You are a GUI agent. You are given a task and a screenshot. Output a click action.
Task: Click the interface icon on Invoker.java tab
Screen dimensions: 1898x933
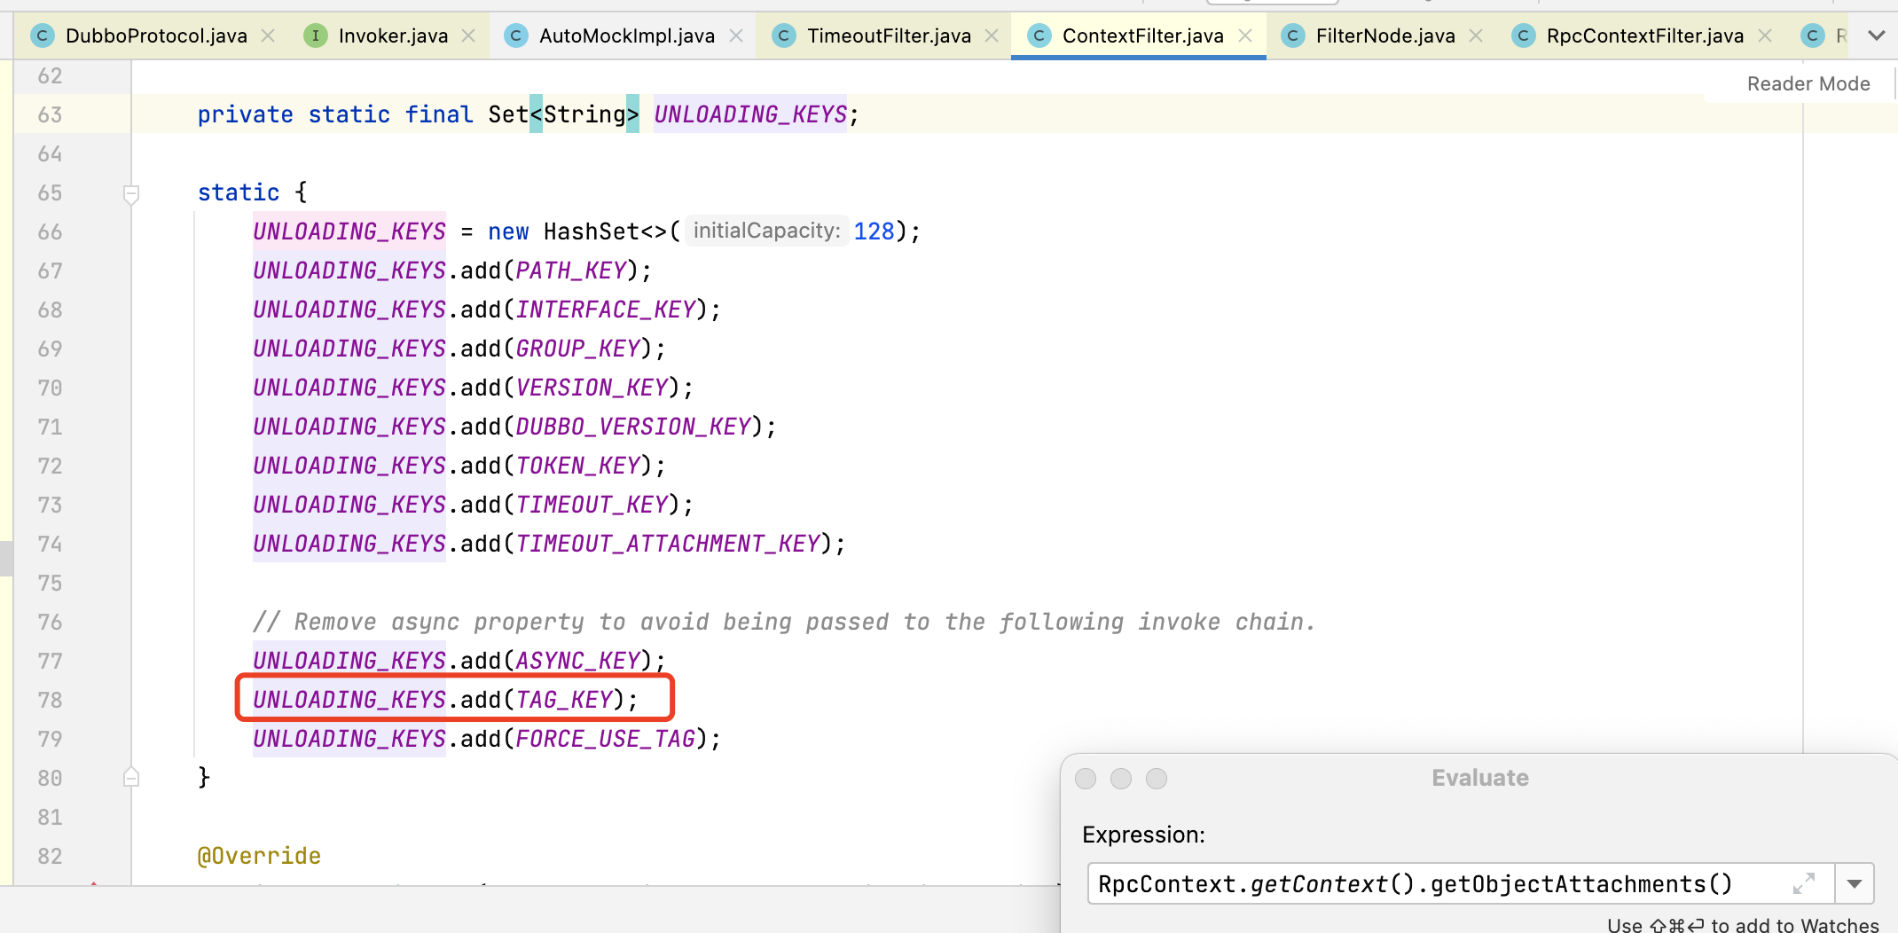click(315, 35)
